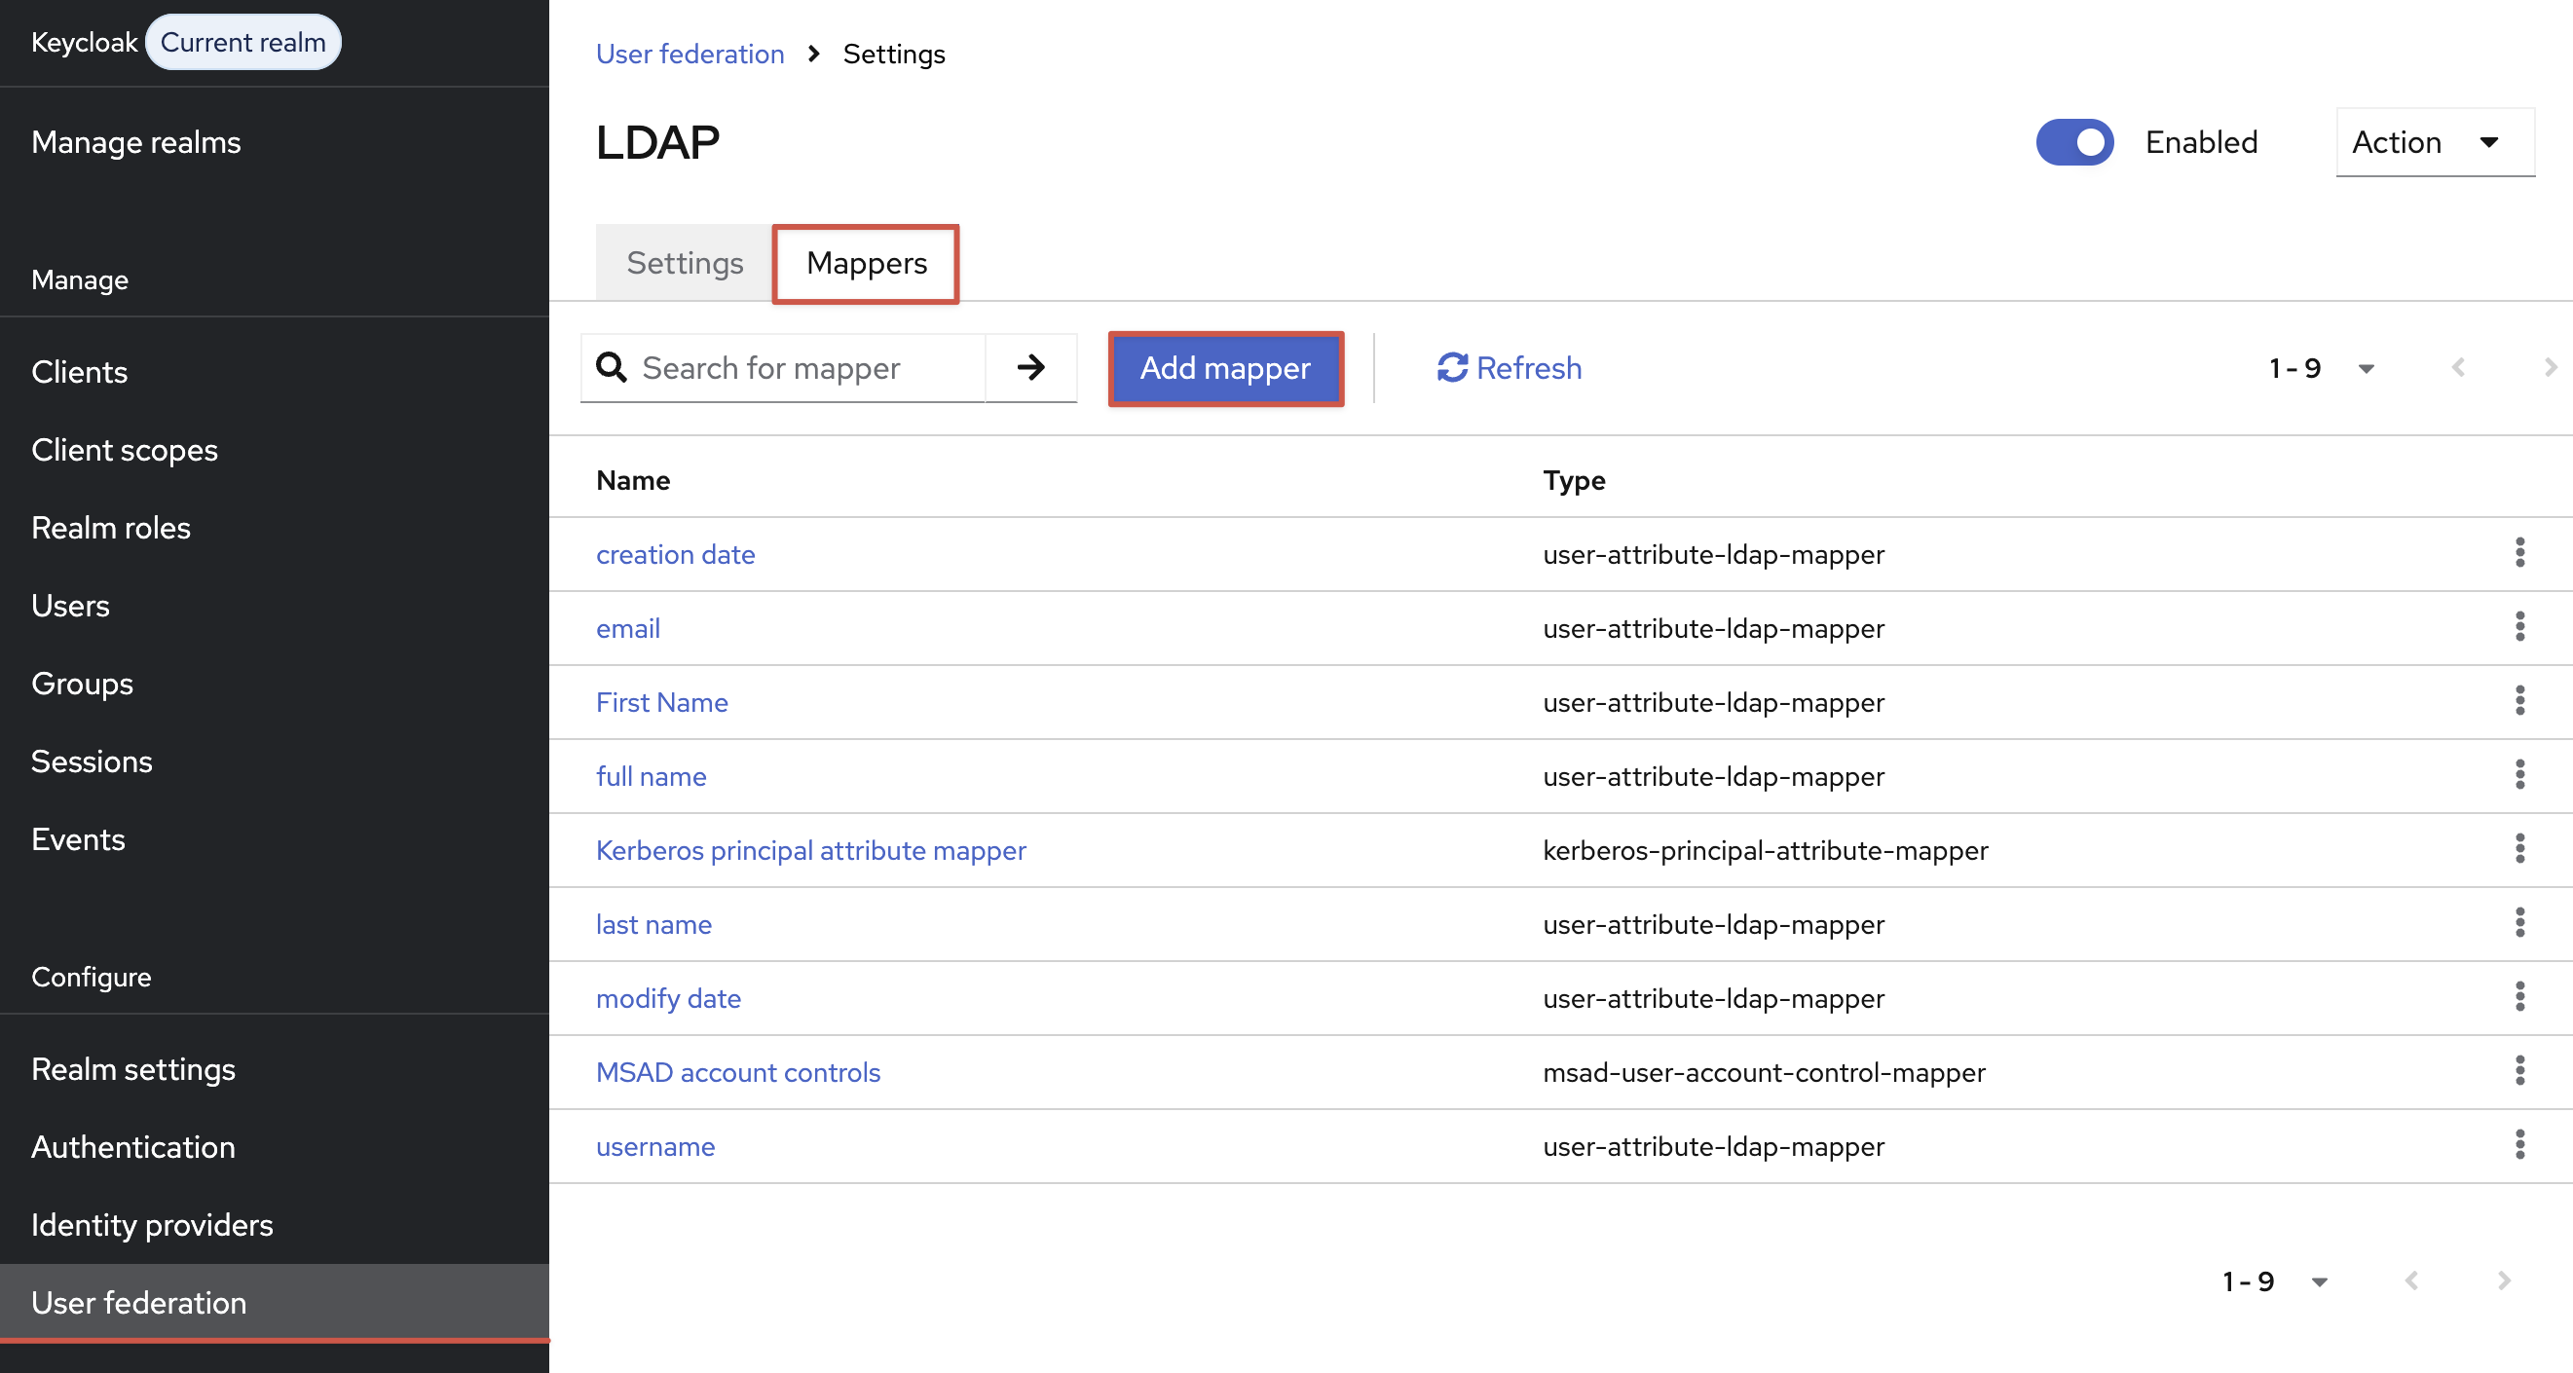Open kebab menu for Kerberos principal attribute mapper
This screenshot has height=1373, width=2573.
click(x=2519, y=849)
